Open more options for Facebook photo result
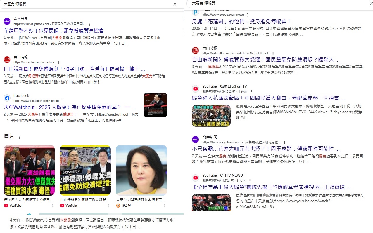This screenshot has width=373, height=233. click(x=63, y=101)
